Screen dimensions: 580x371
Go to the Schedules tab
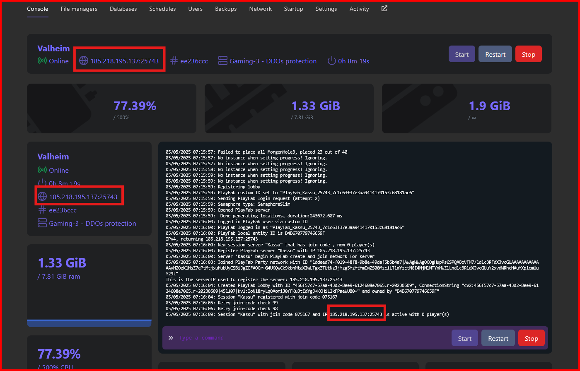click(x=162, y=9)
